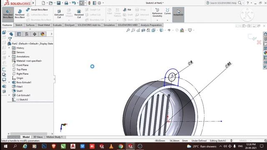Click the diameter 8 dimension
The image size is (267, 150).
190,62
